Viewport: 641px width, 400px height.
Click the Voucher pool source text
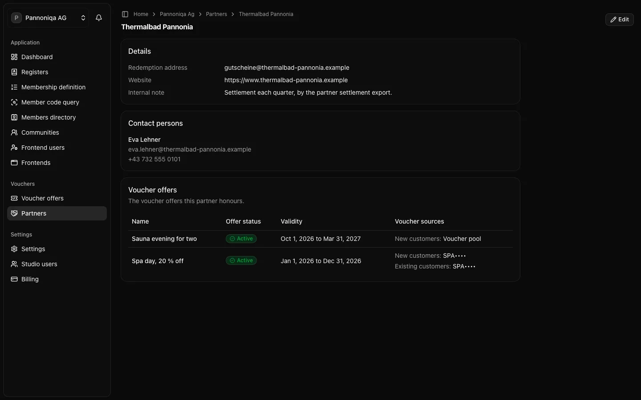pos(462,239)
